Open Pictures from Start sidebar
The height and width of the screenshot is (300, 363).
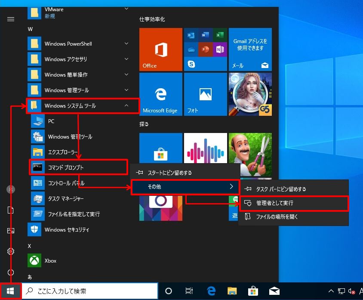pyautogui.click(x=11, y=231)
